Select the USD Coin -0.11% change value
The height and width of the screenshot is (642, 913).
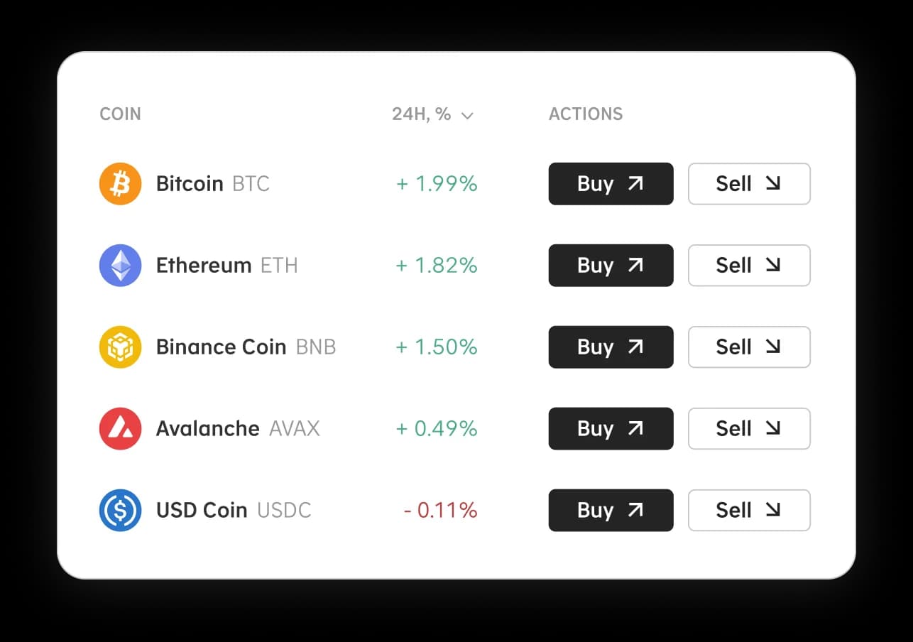[x=440, y=511]
